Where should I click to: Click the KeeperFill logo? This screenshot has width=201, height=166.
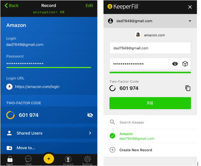[123, 7]
